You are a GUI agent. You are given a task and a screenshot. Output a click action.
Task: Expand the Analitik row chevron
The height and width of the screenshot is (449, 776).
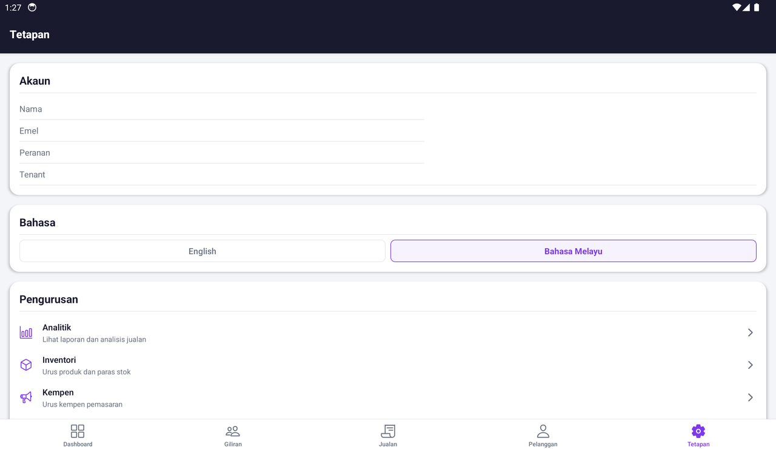click(x=751, y=333)
